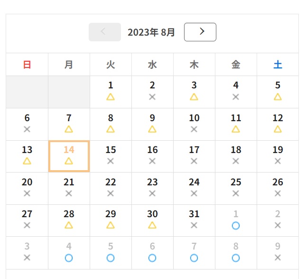This screenshot has height=279, width=306.
Task: Select August 11 Friday triangle date
Action: coord(236,124)
